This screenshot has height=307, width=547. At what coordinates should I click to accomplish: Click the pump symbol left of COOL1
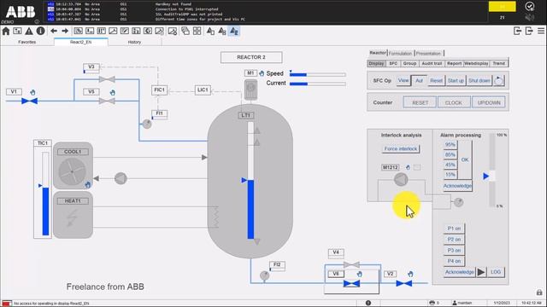[121, 178]
